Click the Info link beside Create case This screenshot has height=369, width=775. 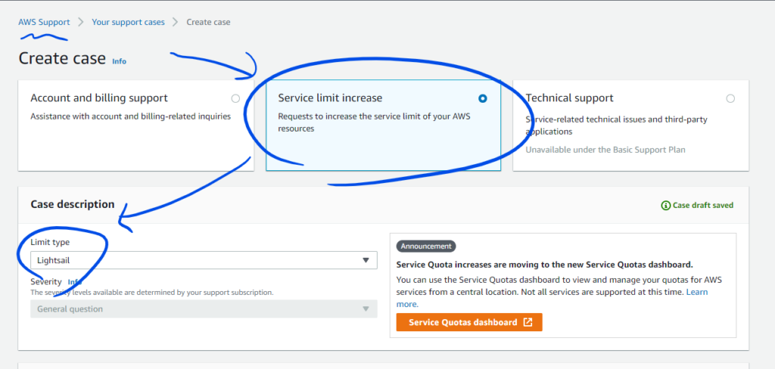(x=119, y=61)
